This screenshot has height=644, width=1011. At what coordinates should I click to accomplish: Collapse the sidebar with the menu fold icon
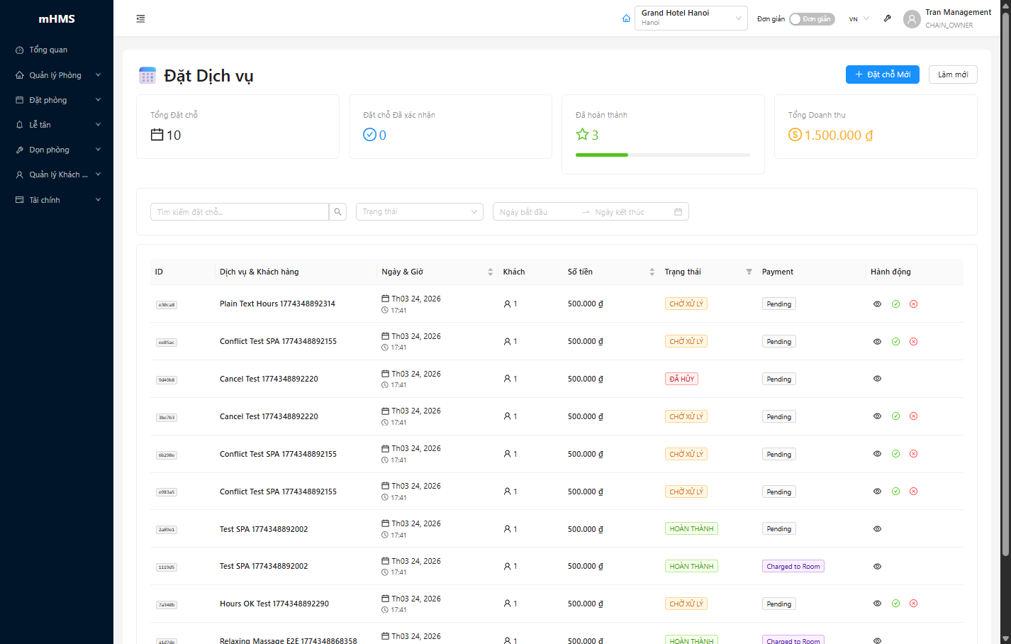coord(140,19)
